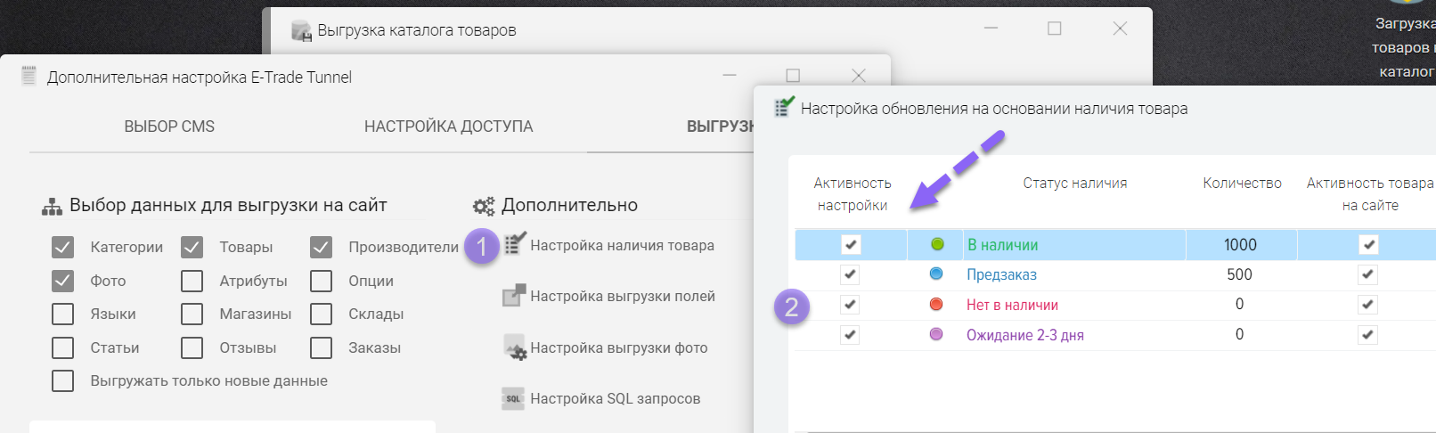Click the quantity cell showing 500

pyautogui.click(x=1239, y=274)
